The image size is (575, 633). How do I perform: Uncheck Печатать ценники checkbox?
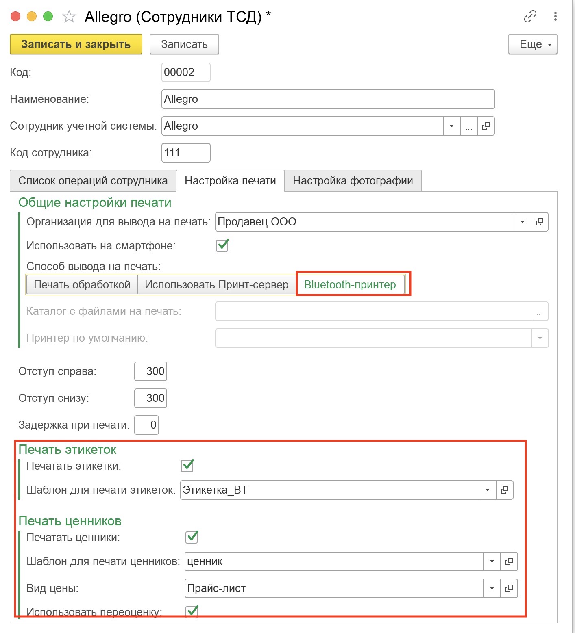[x=192, y=537]
